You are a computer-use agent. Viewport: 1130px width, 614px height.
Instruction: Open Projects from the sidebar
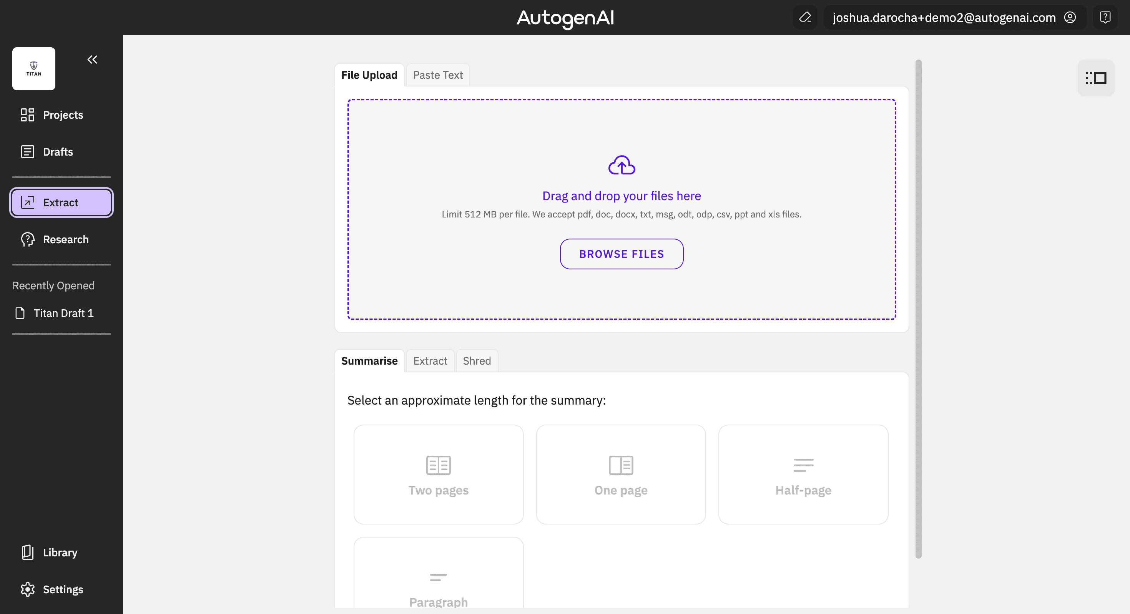pyautogui.click(x=61, y=115)
